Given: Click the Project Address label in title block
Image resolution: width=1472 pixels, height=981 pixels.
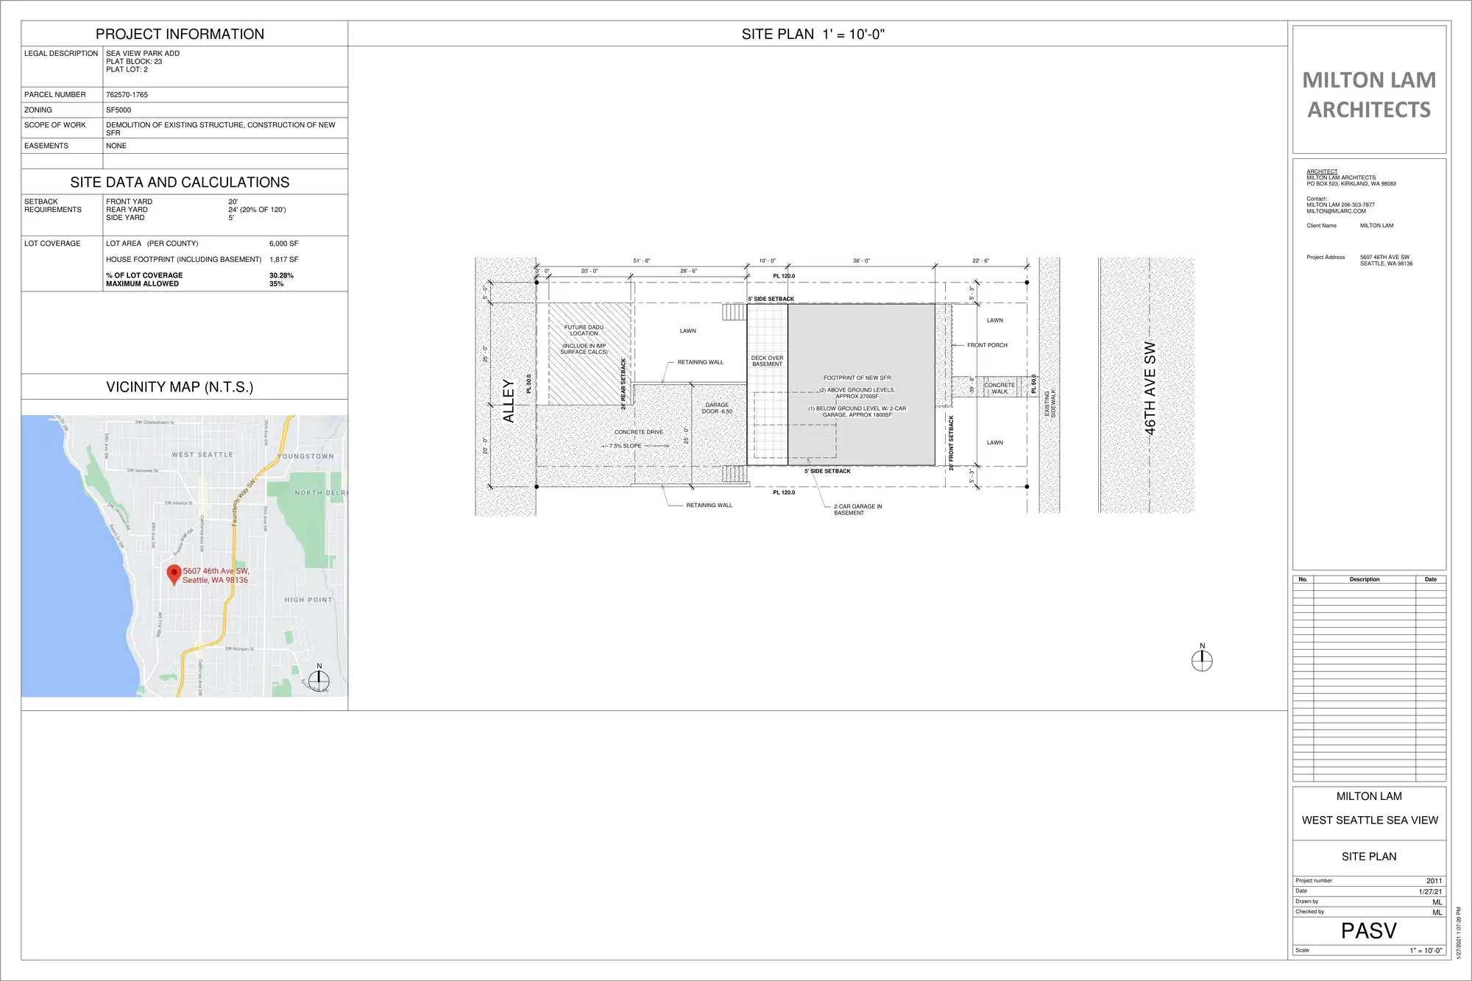Looking at the screenshot, I should pyautogui.click(x=1326, y=257).
